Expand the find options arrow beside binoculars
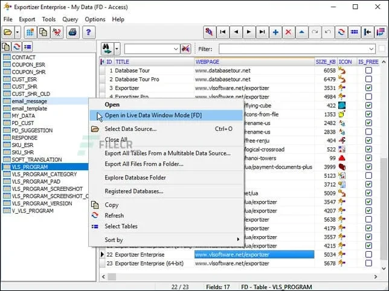The height and width of the screenshot is (291, 389). (x=117, y=49)
